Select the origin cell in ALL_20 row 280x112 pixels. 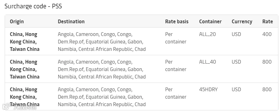[25, 42]
